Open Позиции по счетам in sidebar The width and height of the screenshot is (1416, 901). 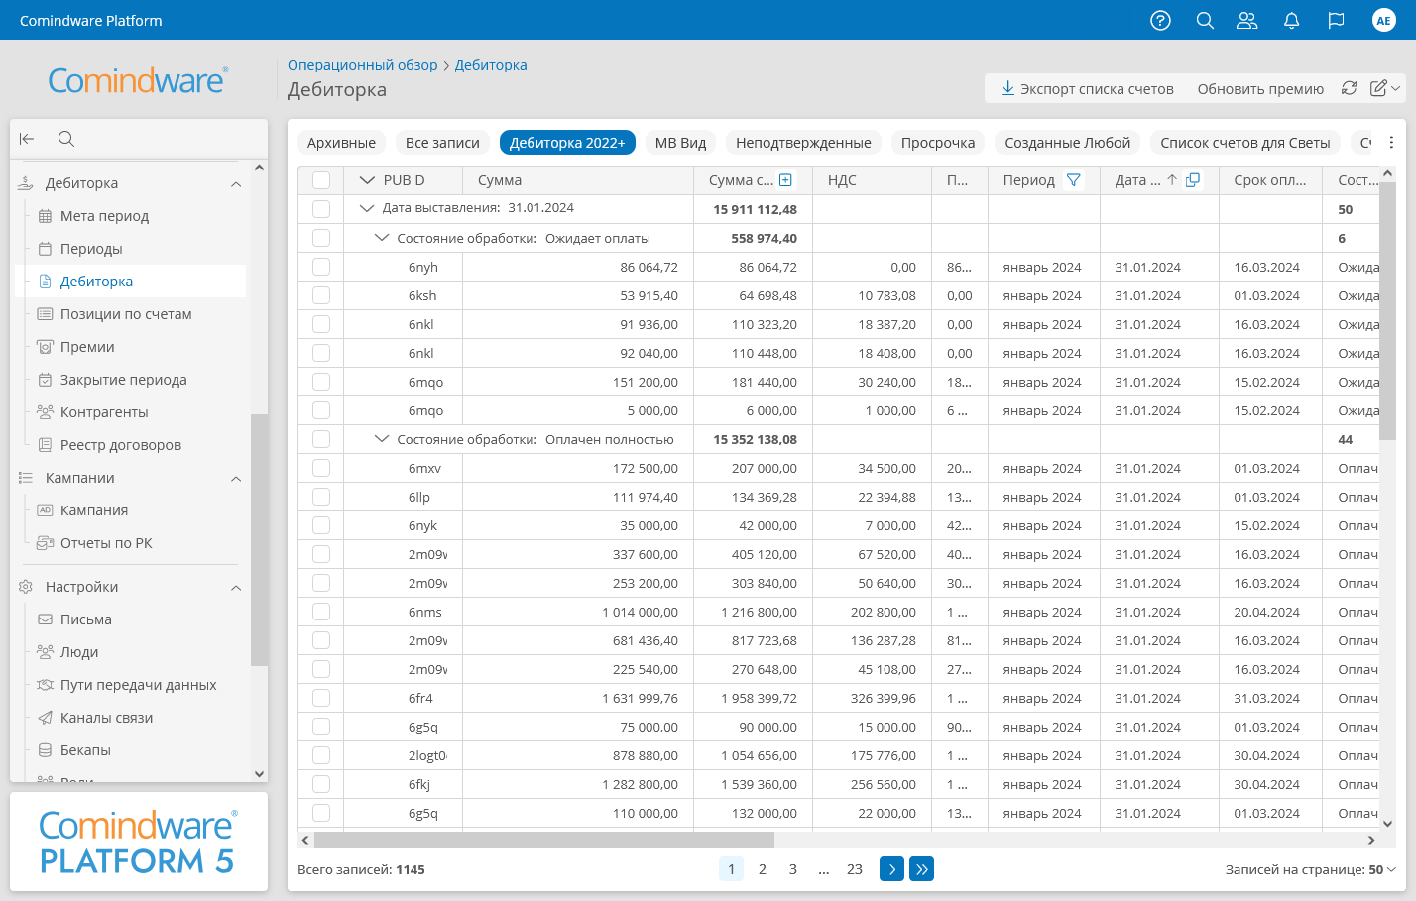[x=126, y=314]
